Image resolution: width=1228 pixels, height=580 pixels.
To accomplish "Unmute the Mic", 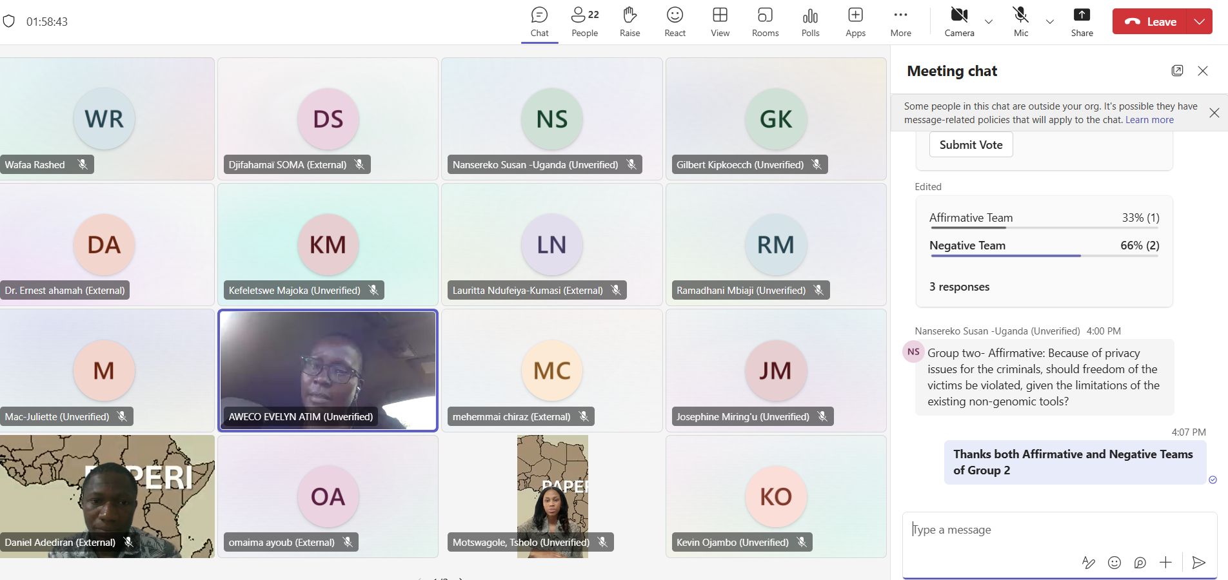I will tap(1020, 22).
